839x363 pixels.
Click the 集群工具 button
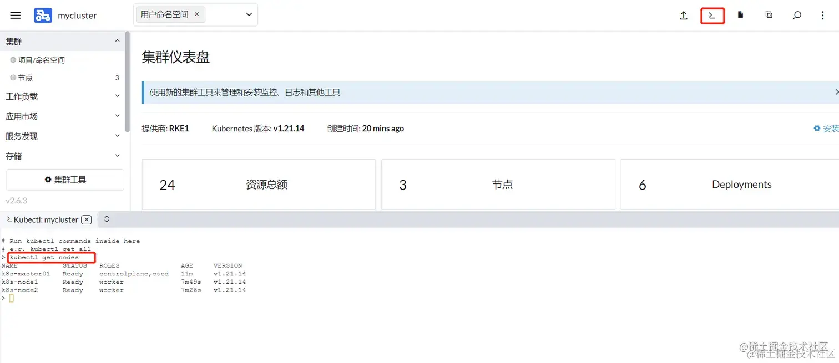point(65,180)
